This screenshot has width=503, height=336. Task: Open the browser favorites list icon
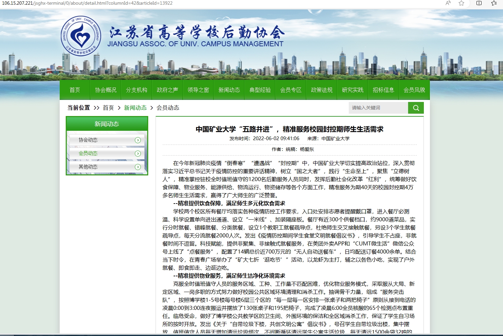(494, 3)
